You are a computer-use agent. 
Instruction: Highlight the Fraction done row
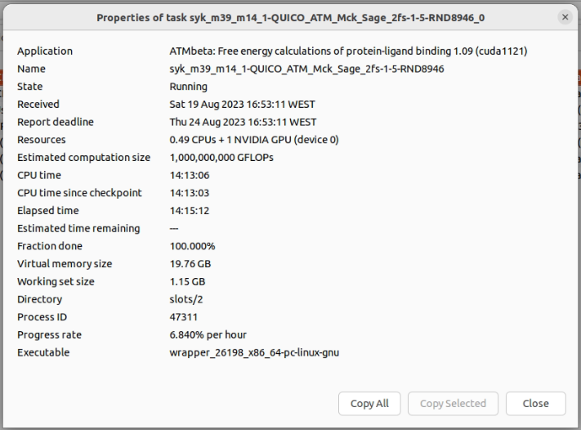[50, 247]
